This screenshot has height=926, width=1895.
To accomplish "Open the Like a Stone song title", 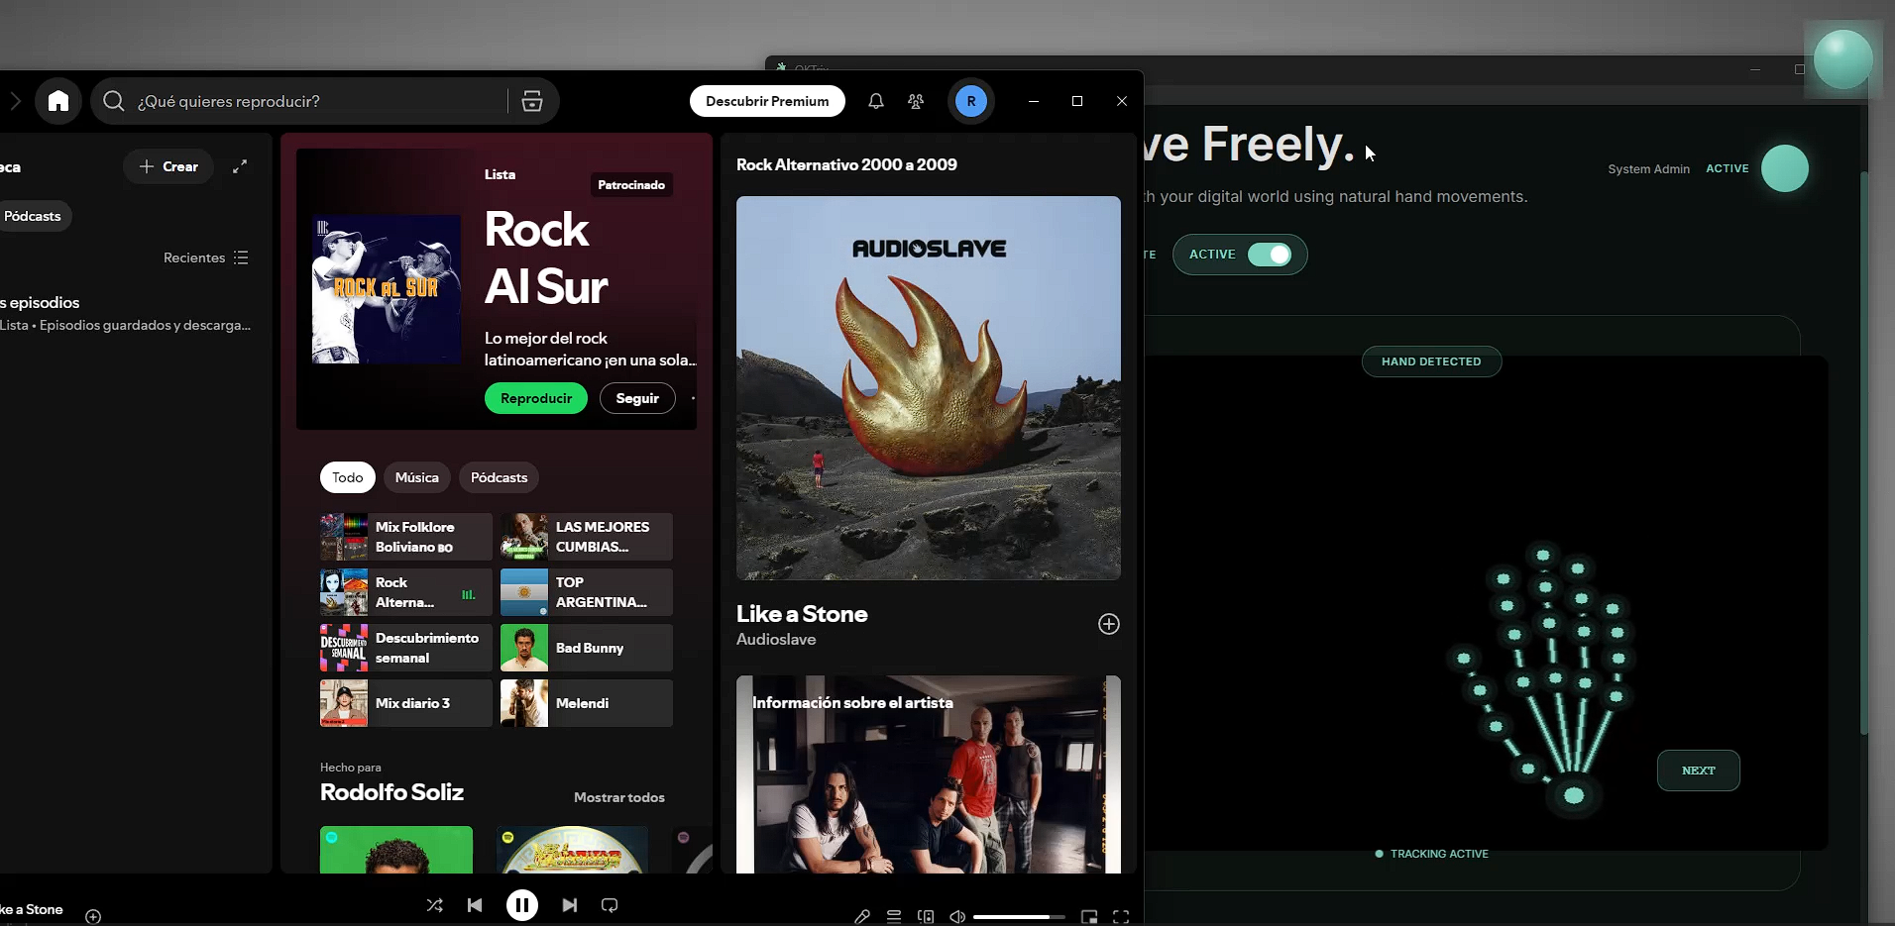I will click(x=802, y=614).
